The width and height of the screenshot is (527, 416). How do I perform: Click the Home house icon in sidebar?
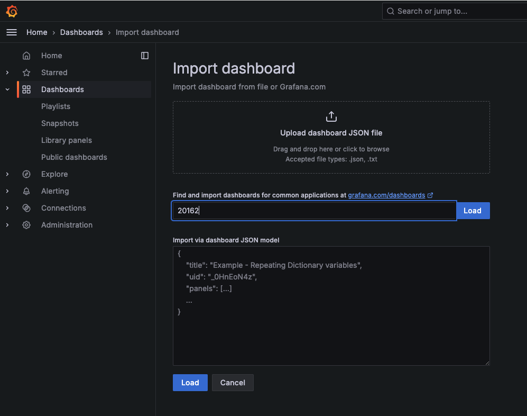point(26,56)
